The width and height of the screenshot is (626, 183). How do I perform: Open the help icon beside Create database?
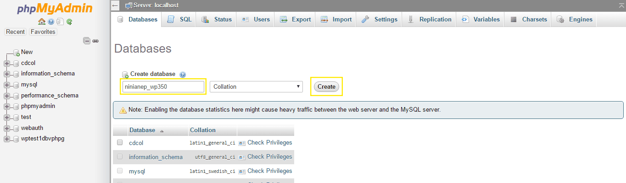click(183, 74)
